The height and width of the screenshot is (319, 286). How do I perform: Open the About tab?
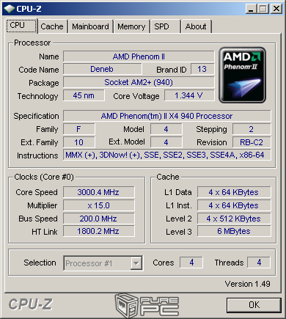coord(196,26)
